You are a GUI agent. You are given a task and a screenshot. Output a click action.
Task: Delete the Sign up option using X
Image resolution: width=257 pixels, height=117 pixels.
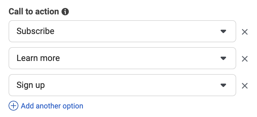[x=245, y=86]
